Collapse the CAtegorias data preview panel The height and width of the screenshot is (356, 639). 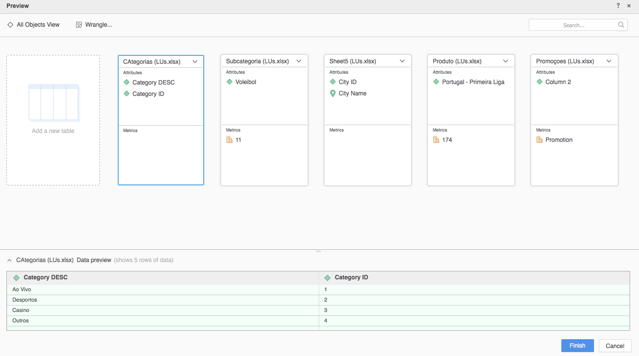[x=9, y=260]
